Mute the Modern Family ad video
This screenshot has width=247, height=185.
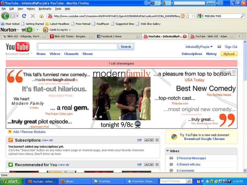[x=95, y=117]
